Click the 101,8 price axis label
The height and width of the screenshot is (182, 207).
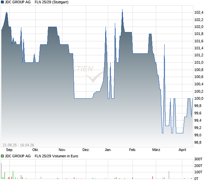(199, 34)
